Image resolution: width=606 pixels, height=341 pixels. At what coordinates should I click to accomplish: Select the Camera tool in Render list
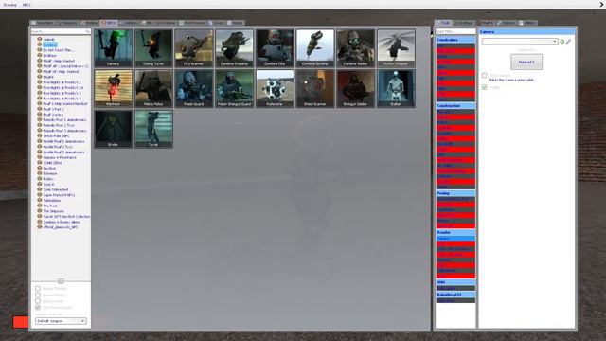point(455,239)
